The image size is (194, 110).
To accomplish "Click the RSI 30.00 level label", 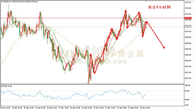I will tap(187, 99).
